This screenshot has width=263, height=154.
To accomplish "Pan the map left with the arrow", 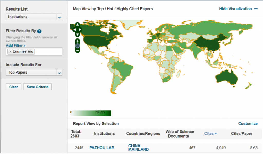I will coord(74,30).
